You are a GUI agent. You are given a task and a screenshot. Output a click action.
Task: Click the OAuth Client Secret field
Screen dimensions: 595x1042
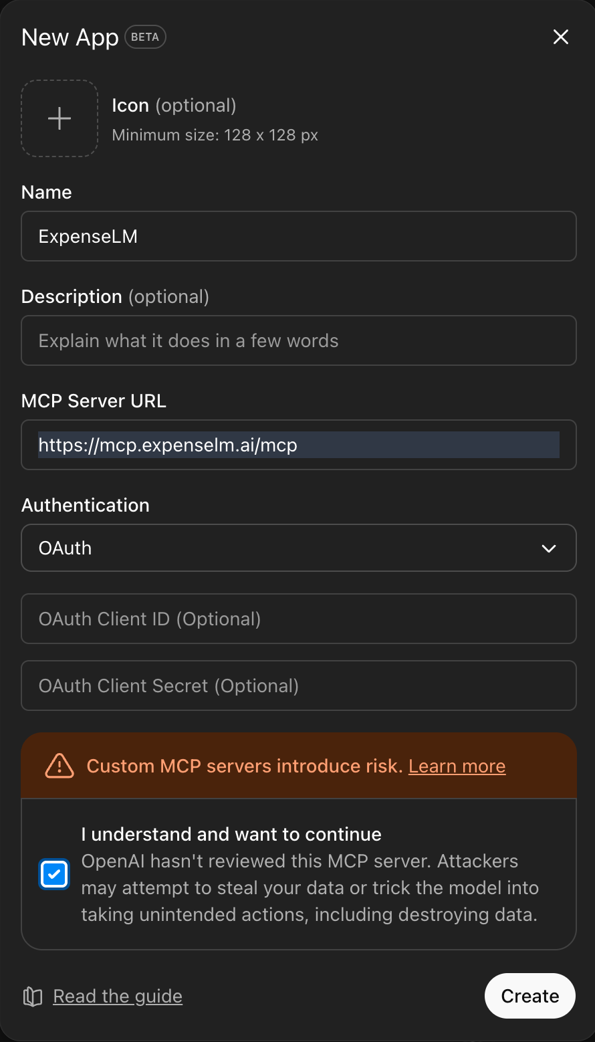click(299, 686)
